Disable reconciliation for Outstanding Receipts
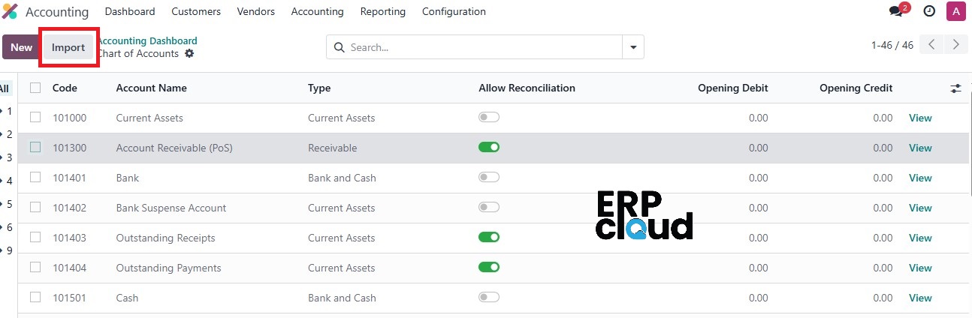Image resolution: width=972 pixels, height=318 pixels. point(489,238)
